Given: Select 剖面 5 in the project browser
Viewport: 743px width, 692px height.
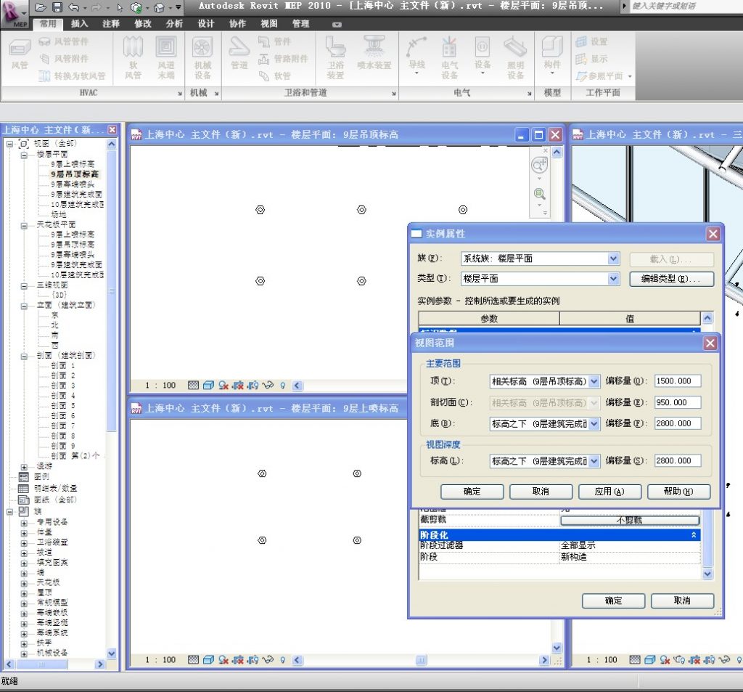Looking at the screenshot, I should tap(62, 405).
